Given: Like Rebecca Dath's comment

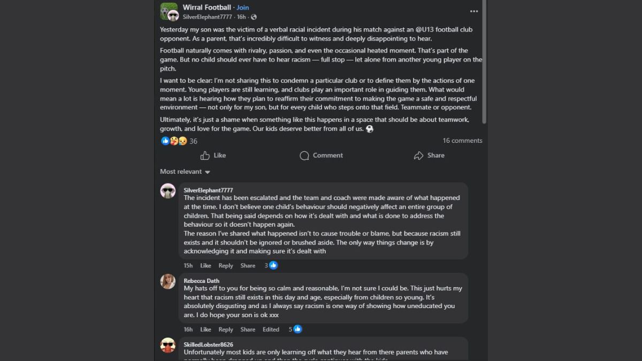Looking at the screenshot, I should pos(205,329).
